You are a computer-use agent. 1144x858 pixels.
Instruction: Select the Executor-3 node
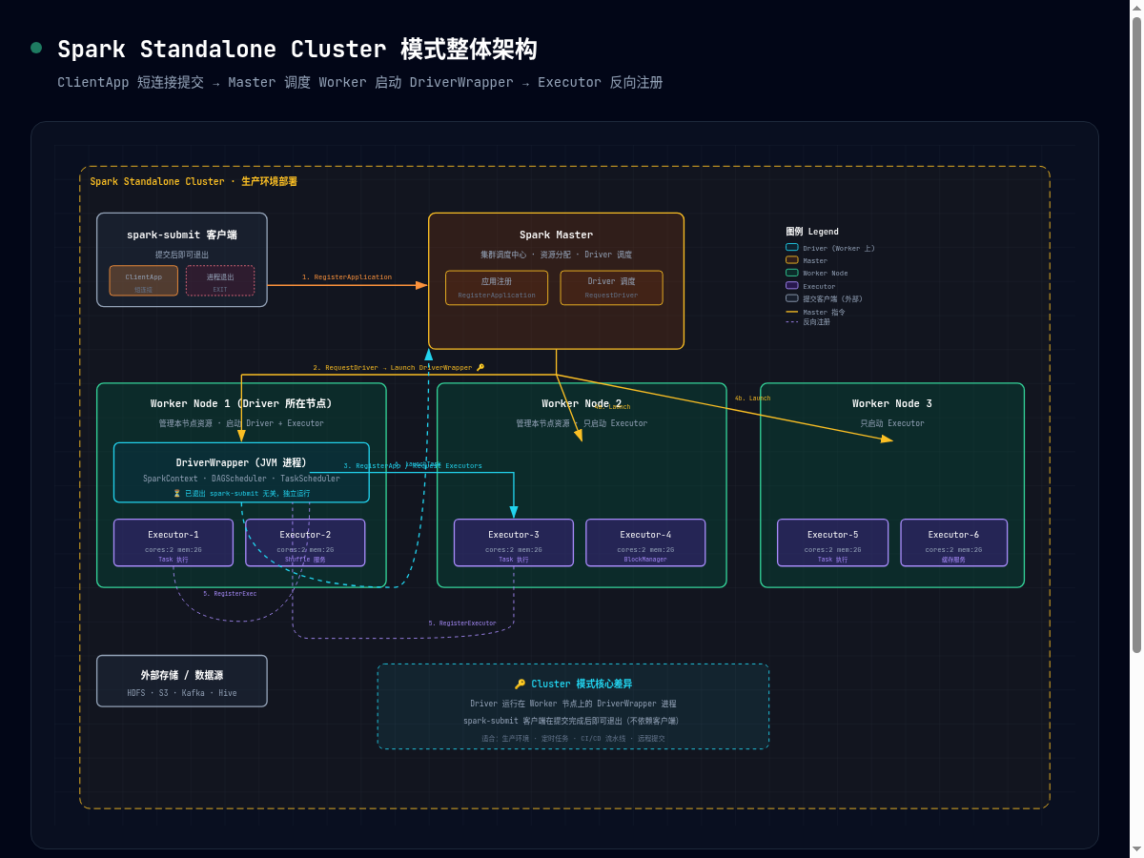[x=514, y=542]
